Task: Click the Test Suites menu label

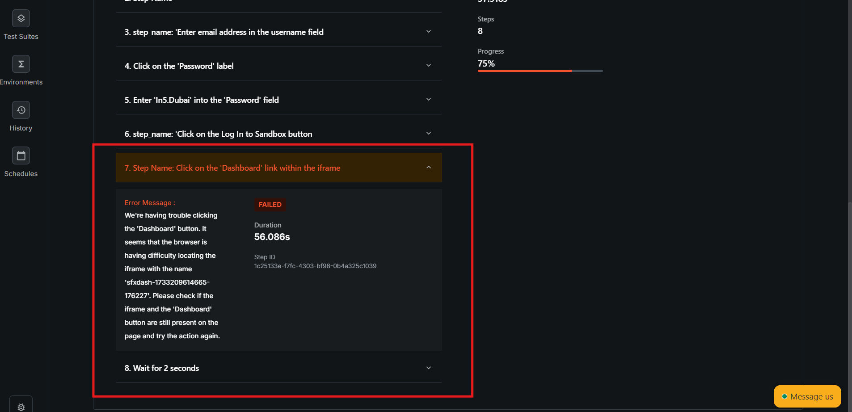Action: pyautogui.click(x=21, y=37)
